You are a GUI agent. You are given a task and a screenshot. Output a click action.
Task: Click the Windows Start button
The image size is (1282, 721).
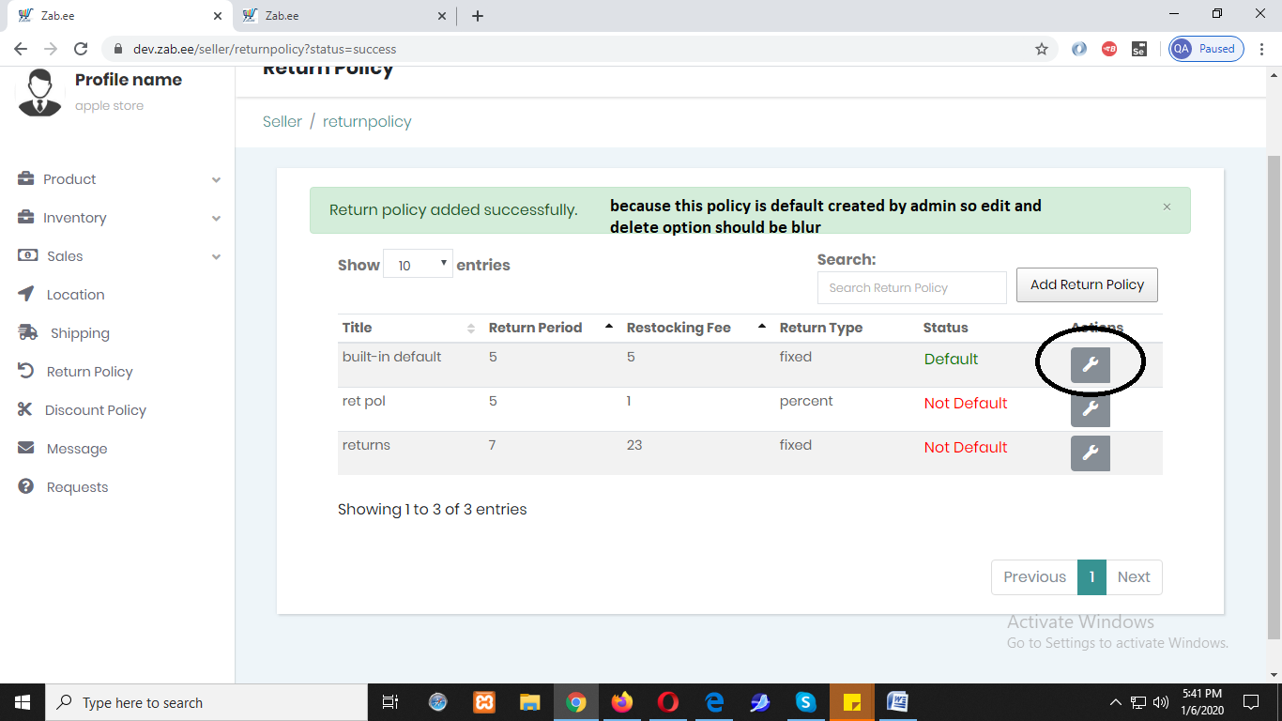23,702
